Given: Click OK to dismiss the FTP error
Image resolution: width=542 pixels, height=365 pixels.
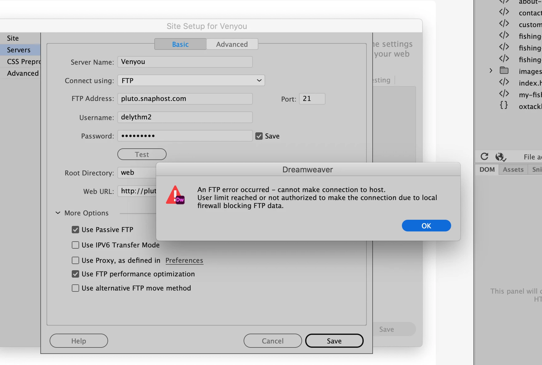Looking at the screenshot, I should coord(426,226).
